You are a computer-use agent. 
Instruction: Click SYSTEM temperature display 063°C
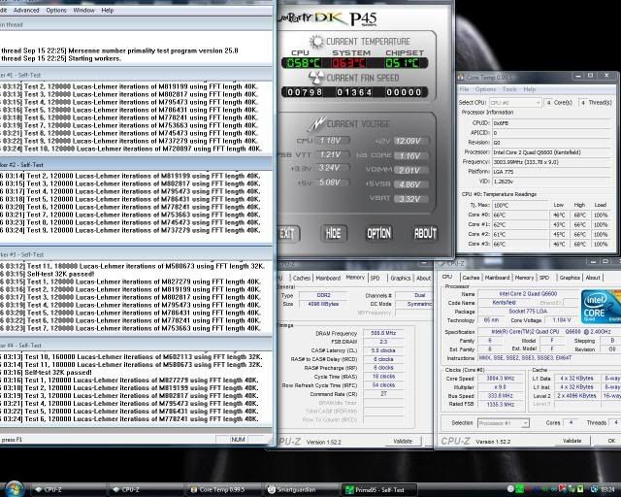[348, 63]
